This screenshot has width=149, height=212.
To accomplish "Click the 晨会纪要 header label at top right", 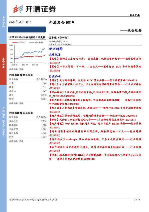I will (x=135, y=15).
